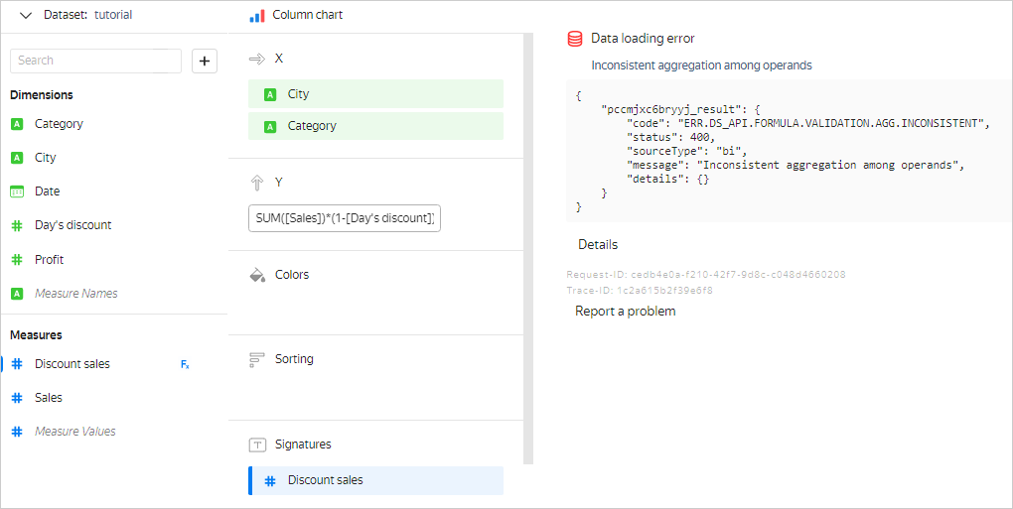
Task: Click the red database error icon
Action: click(575, 39)
